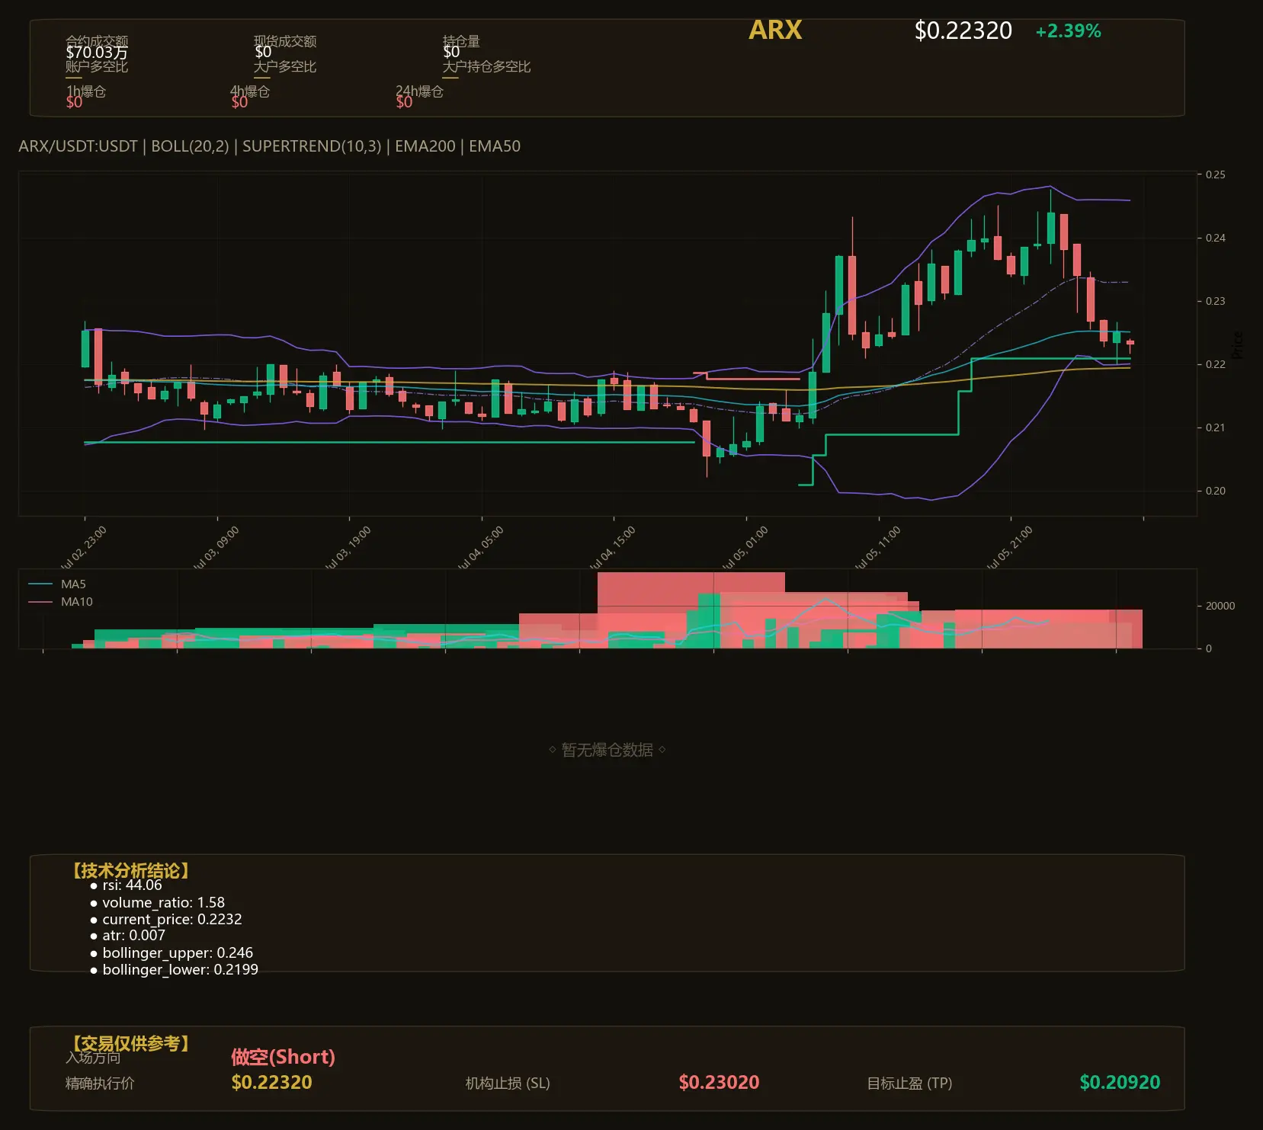1263x1130 pixels.
Task: Click the 大户持仓多空比 label
Action: tap(486, 67)
